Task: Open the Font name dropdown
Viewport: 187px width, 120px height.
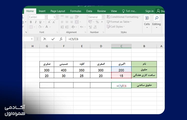Action: pyautogui.click(x=46, y=17)
